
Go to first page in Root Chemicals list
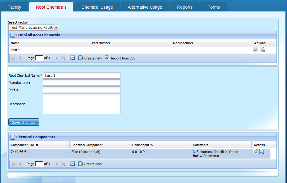click(14, 58)
